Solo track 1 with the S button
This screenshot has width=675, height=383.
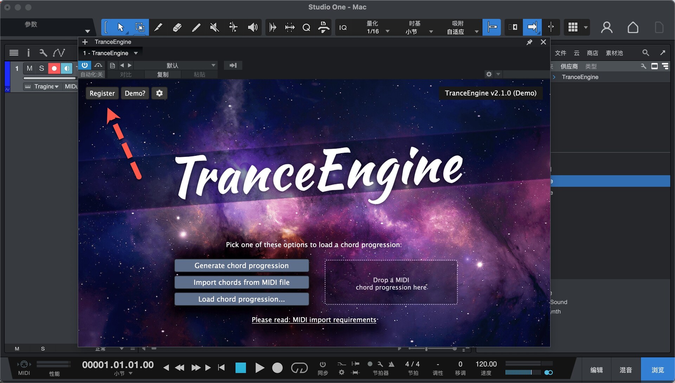point(41,68)
